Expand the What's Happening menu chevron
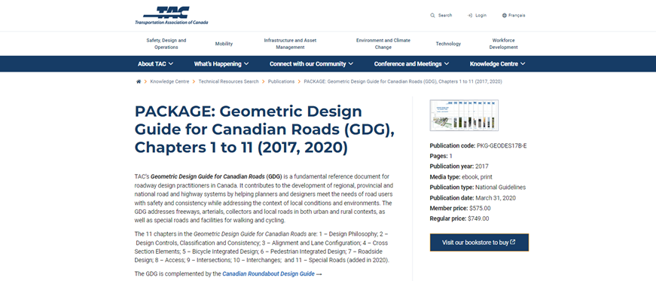Screen dimensions: 656x281 click(246, 64)
